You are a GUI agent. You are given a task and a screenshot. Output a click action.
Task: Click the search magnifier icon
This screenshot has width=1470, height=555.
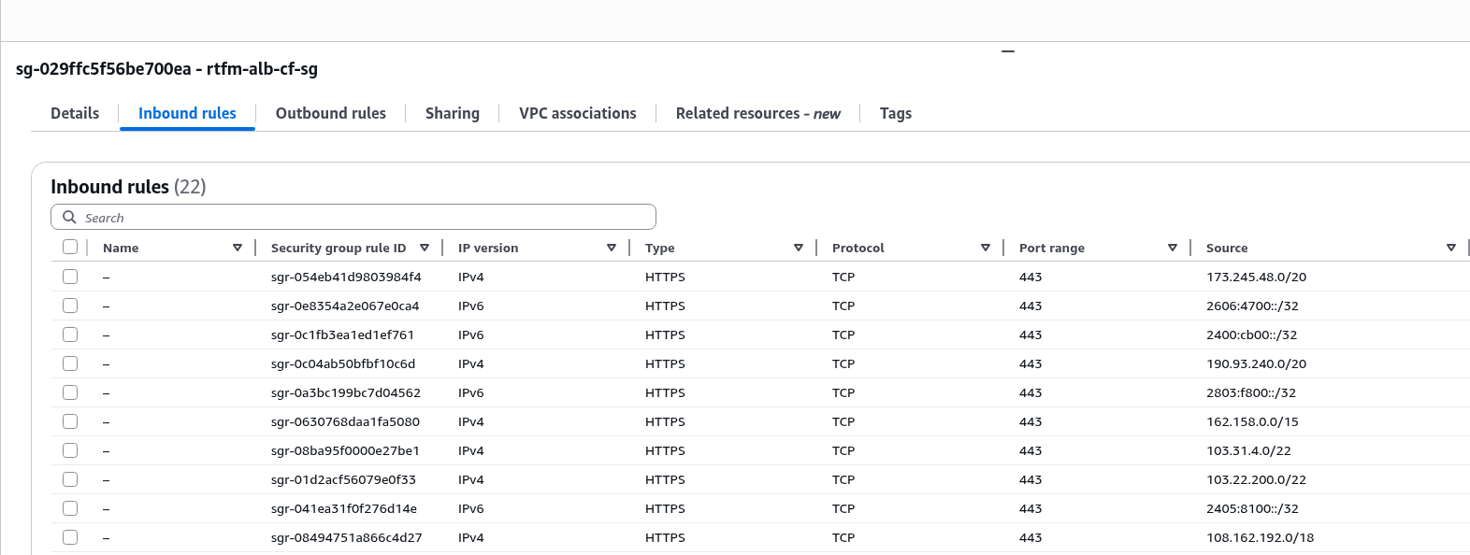[69, 217]
